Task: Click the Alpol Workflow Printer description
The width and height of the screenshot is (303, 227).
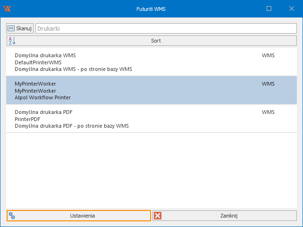Action: click(x=43, y=98)
